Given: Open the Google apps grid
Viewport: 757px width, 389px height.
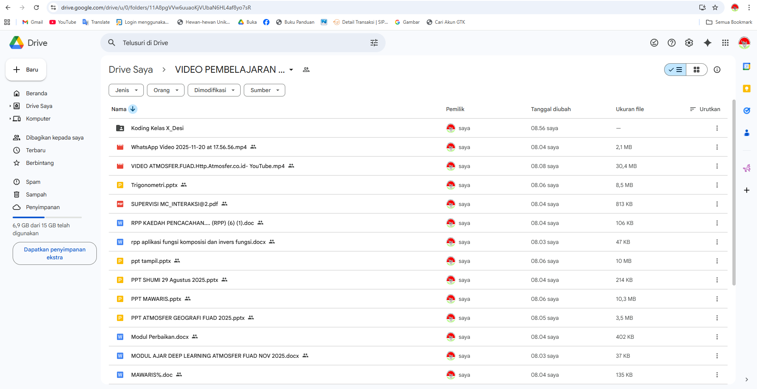Looking at the screenshot, I should pos(725,43).
